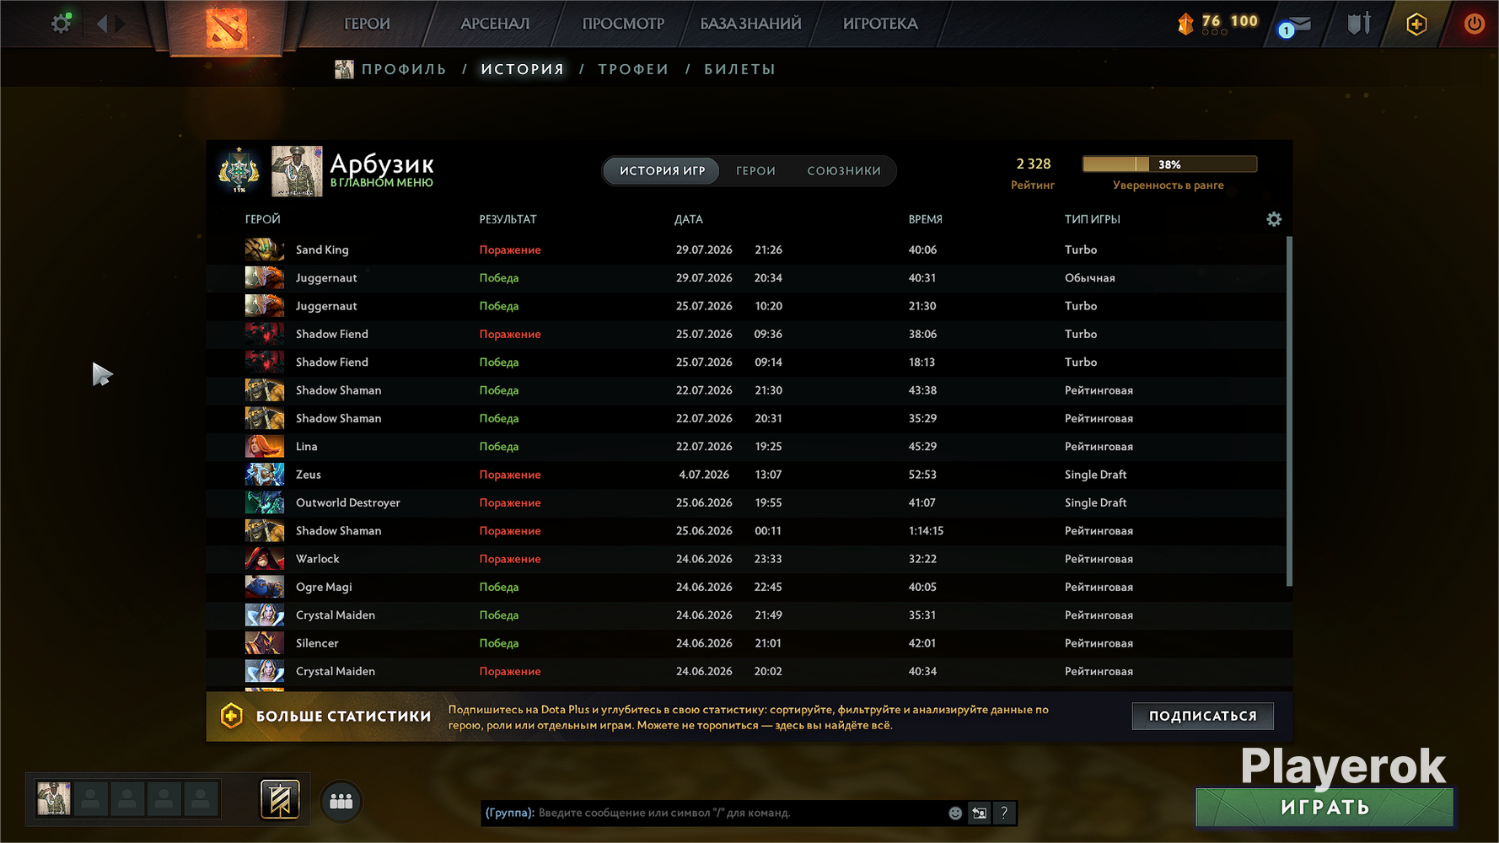Screen dimensions: 1499x843
Task: Open the Трофеи profile section
Action: tap(633, 69)
